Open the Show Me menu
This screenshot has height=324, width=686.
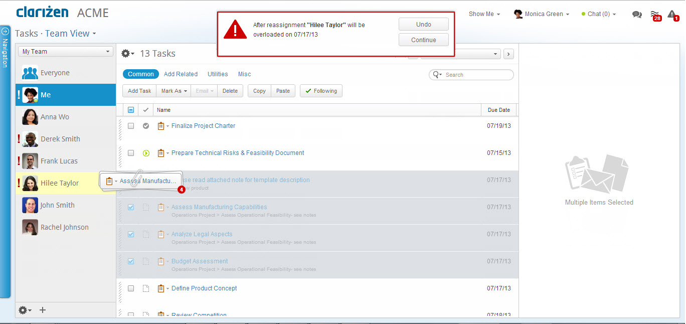click(484, 14)
